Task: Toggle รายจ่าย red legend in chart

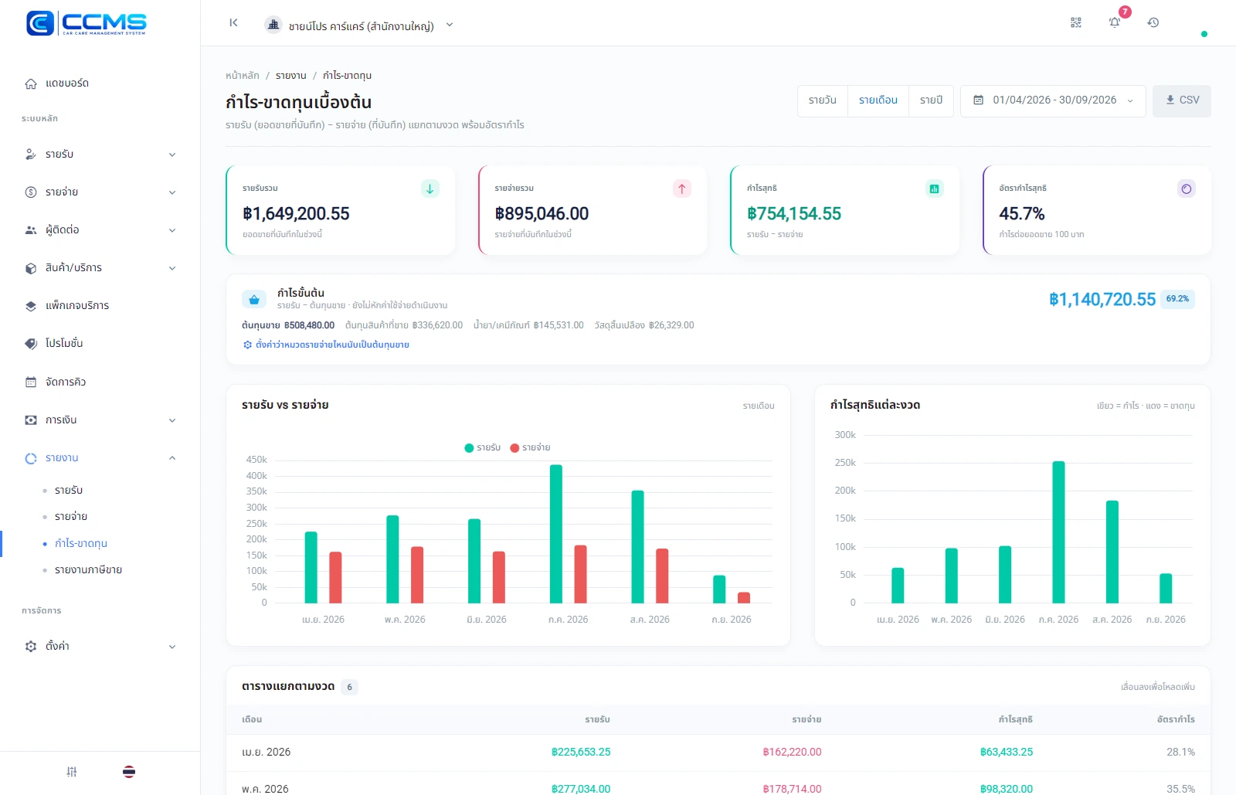Action: click(x=531, y=448)
